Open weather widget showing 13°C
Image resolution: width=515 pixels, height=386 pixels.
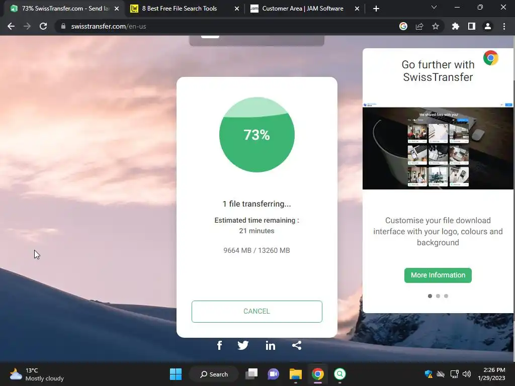[x=37, y=374]
